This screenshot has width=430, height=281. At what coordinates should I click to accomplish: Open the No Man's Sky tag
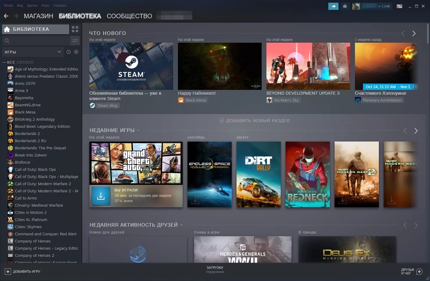(x=283, y=100)
